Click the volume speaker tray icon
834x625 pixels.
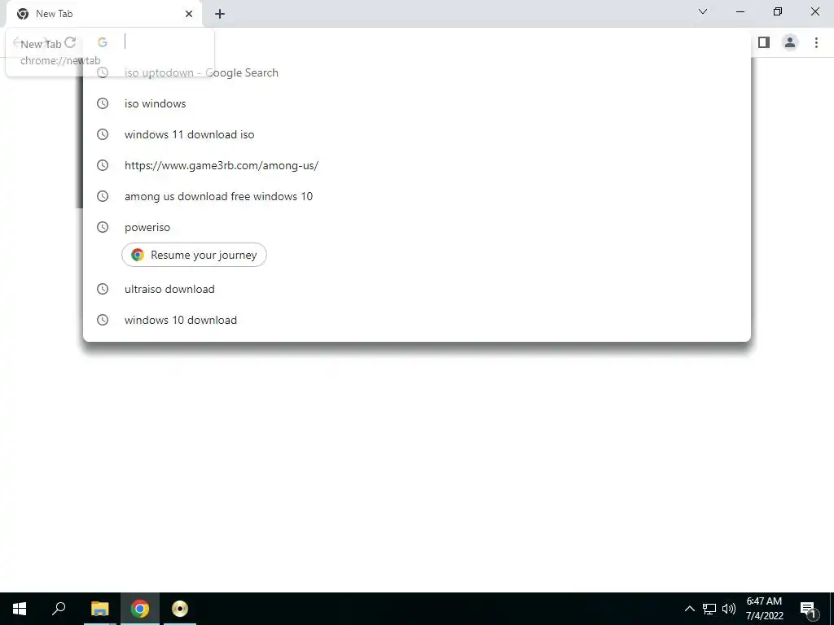pyautogui.click(x=729, y=609)
